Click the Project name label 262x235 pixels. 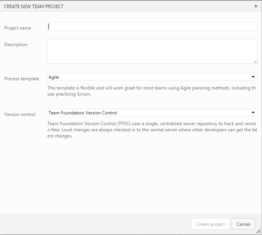18,28
